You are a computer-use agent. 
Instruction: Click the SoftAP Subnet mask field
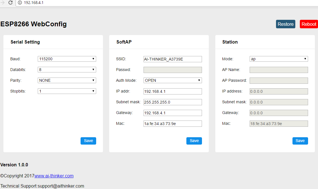[x=173, y=102]
